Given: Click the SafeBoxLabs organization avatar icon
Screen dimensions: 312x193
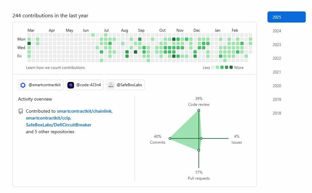Looking at the screenshot, I should (x=111, y=85).
